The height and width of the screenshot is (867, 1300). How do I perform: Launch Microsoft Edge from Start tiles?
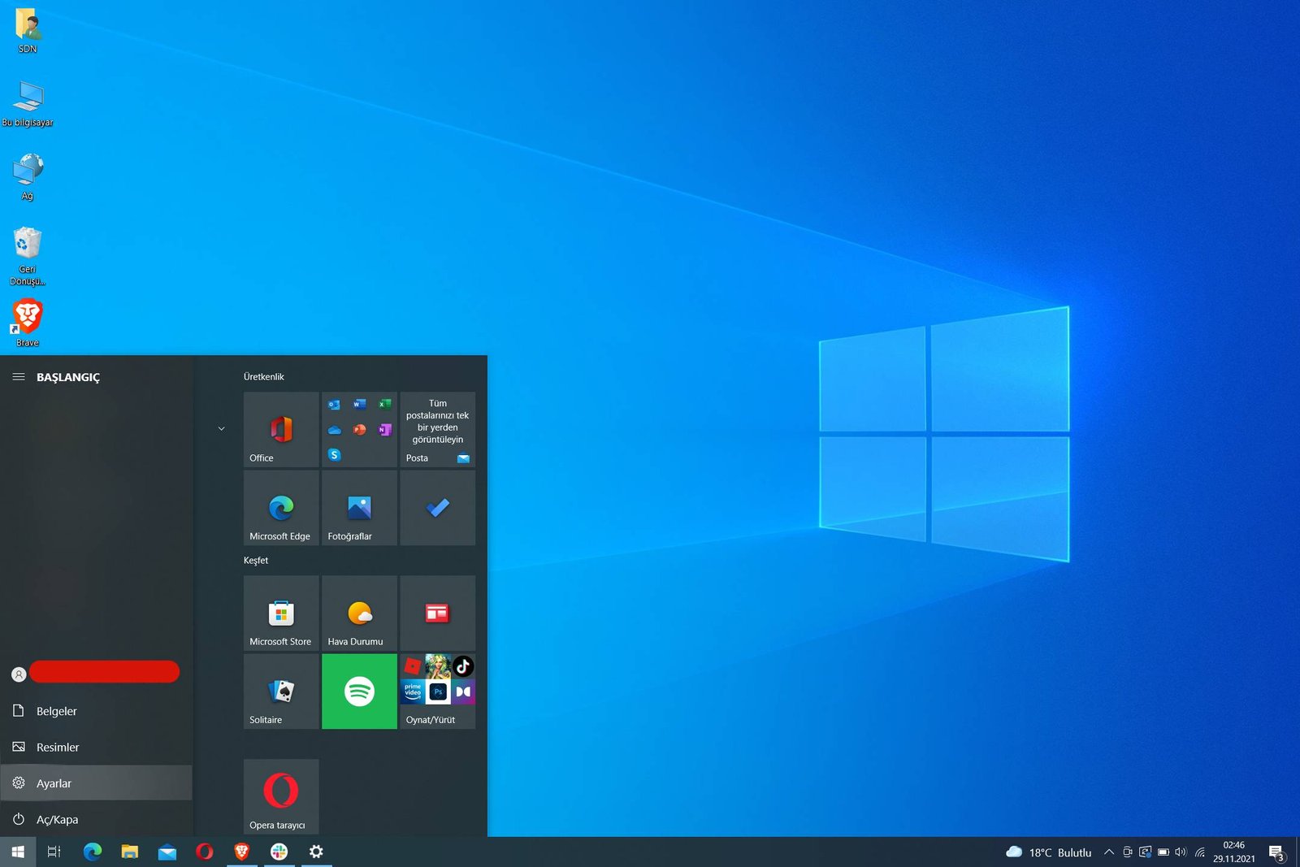point(281,508)
